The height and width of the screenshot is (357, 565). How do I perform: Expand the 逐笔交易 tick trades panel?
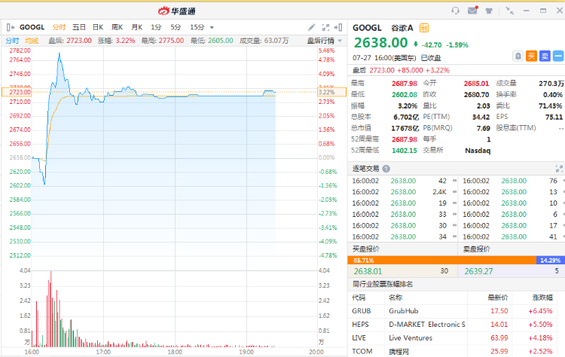point(559,169)
